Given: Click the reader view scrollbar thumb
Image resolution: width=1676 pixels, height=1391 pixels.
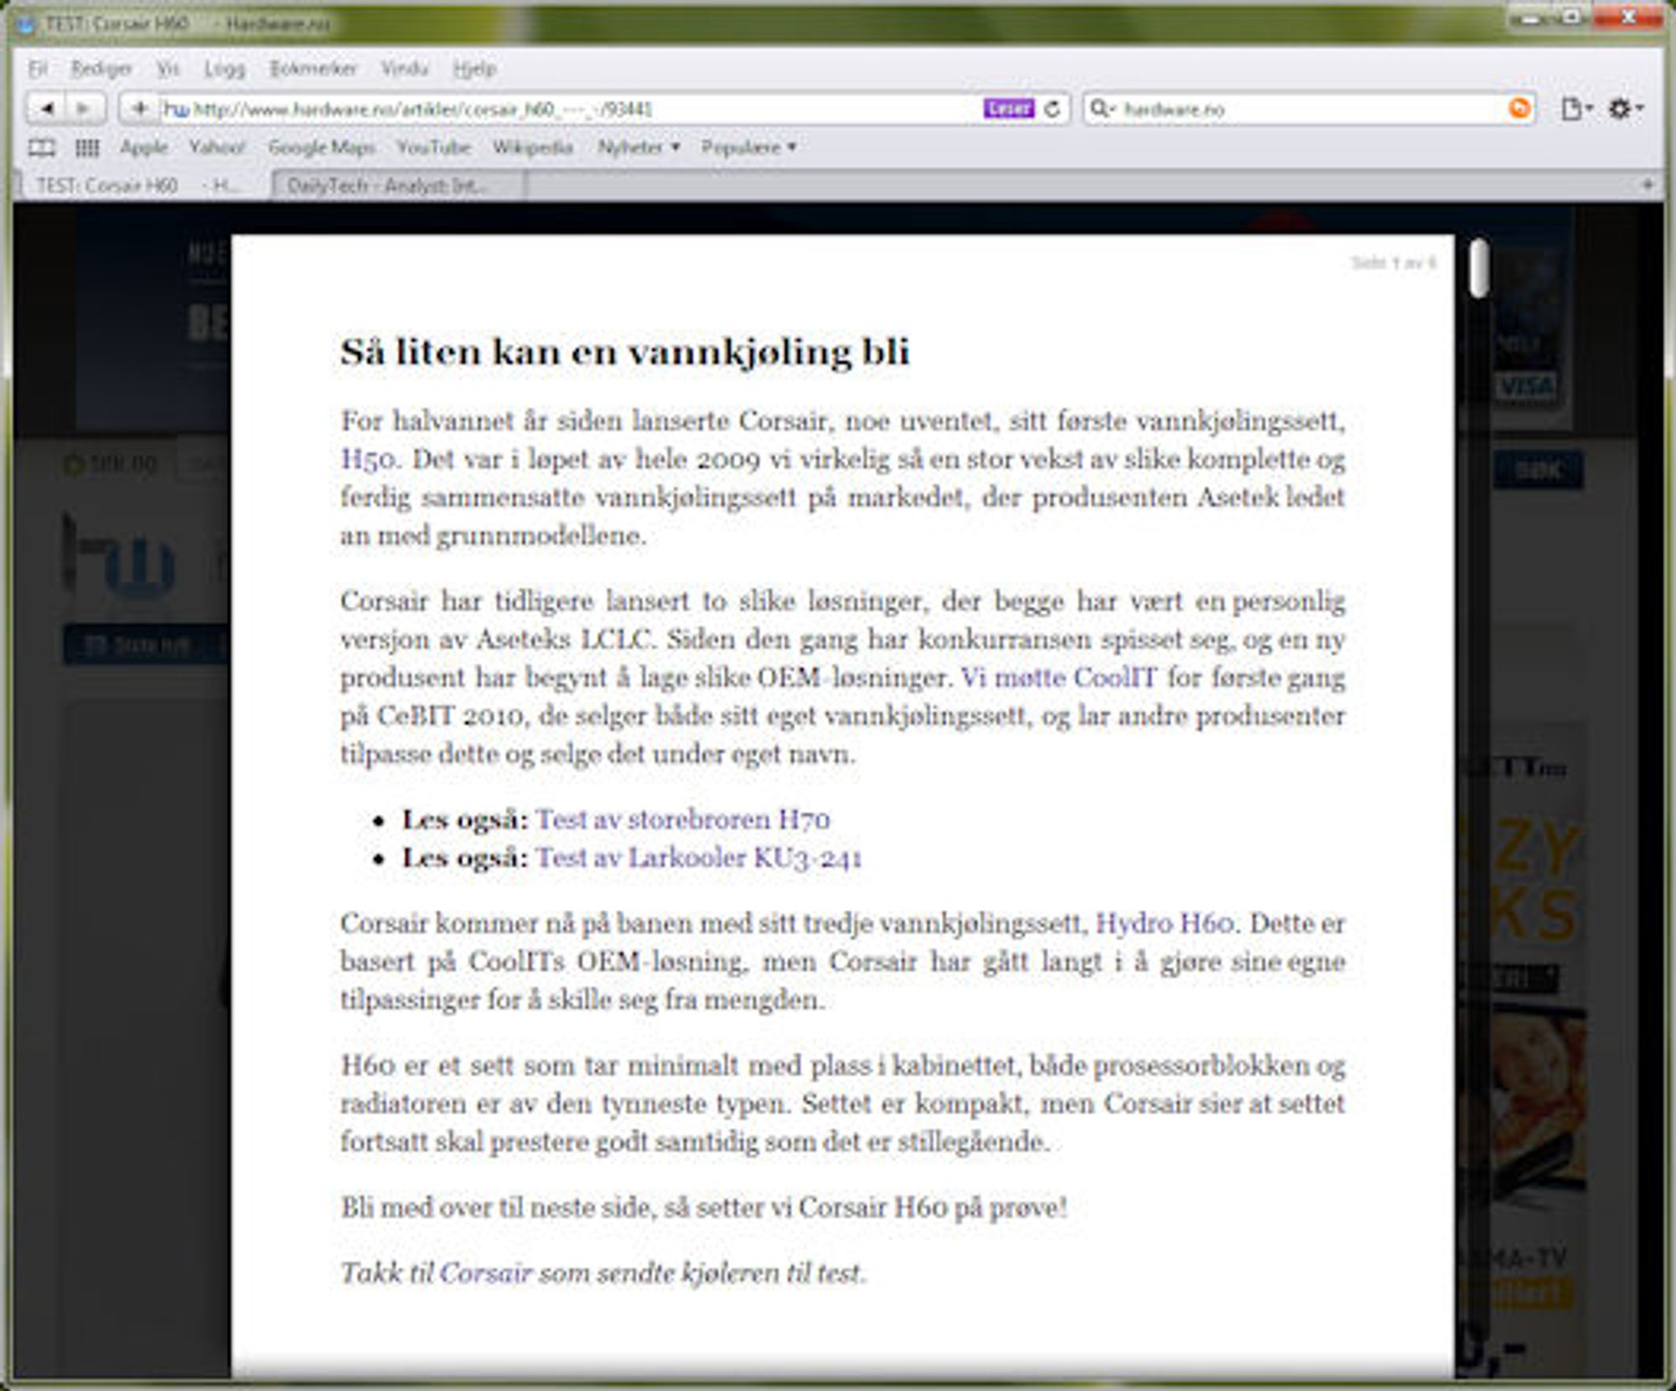Looking at the screenshot, I should pyautogui.click(x=1479, y=267).
